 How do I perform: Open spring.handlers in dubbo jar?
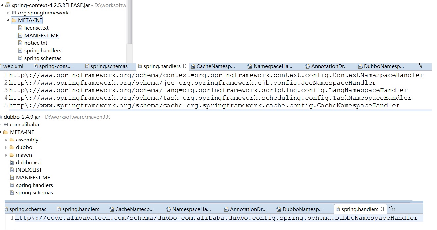35,185
